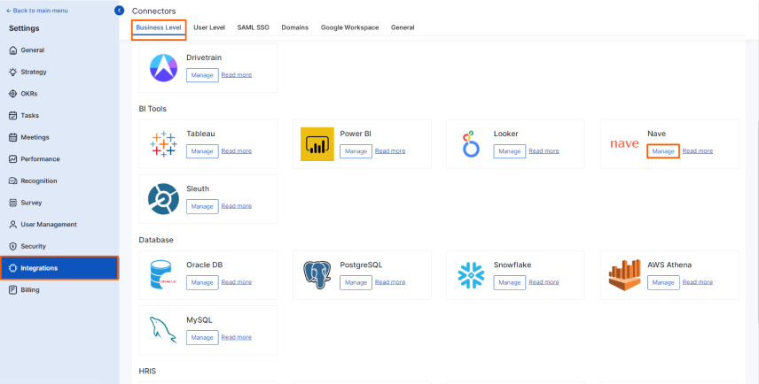Open the General connectors tab
Screen dimensions: 759x384
[403, 27]
